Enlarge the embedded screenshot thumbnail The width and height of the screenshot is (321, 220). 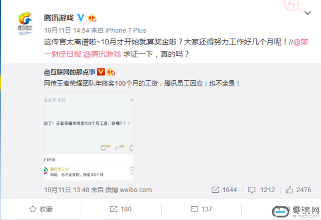(88, 136)
